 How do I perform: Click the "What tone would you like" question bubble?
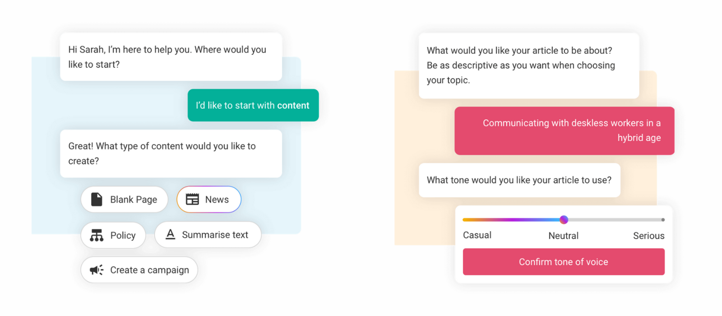pos(519,180)
